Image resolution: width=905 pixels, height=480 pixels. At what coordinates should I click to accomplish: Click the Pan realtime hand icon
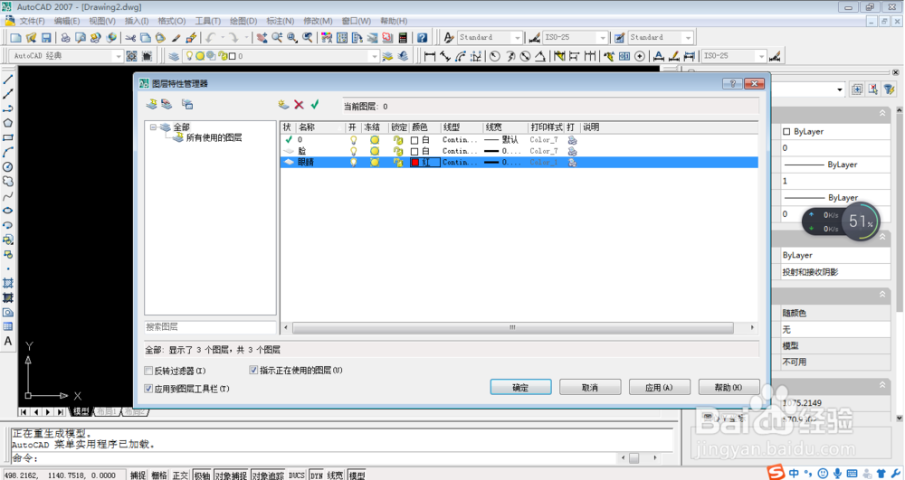(262, 37)
